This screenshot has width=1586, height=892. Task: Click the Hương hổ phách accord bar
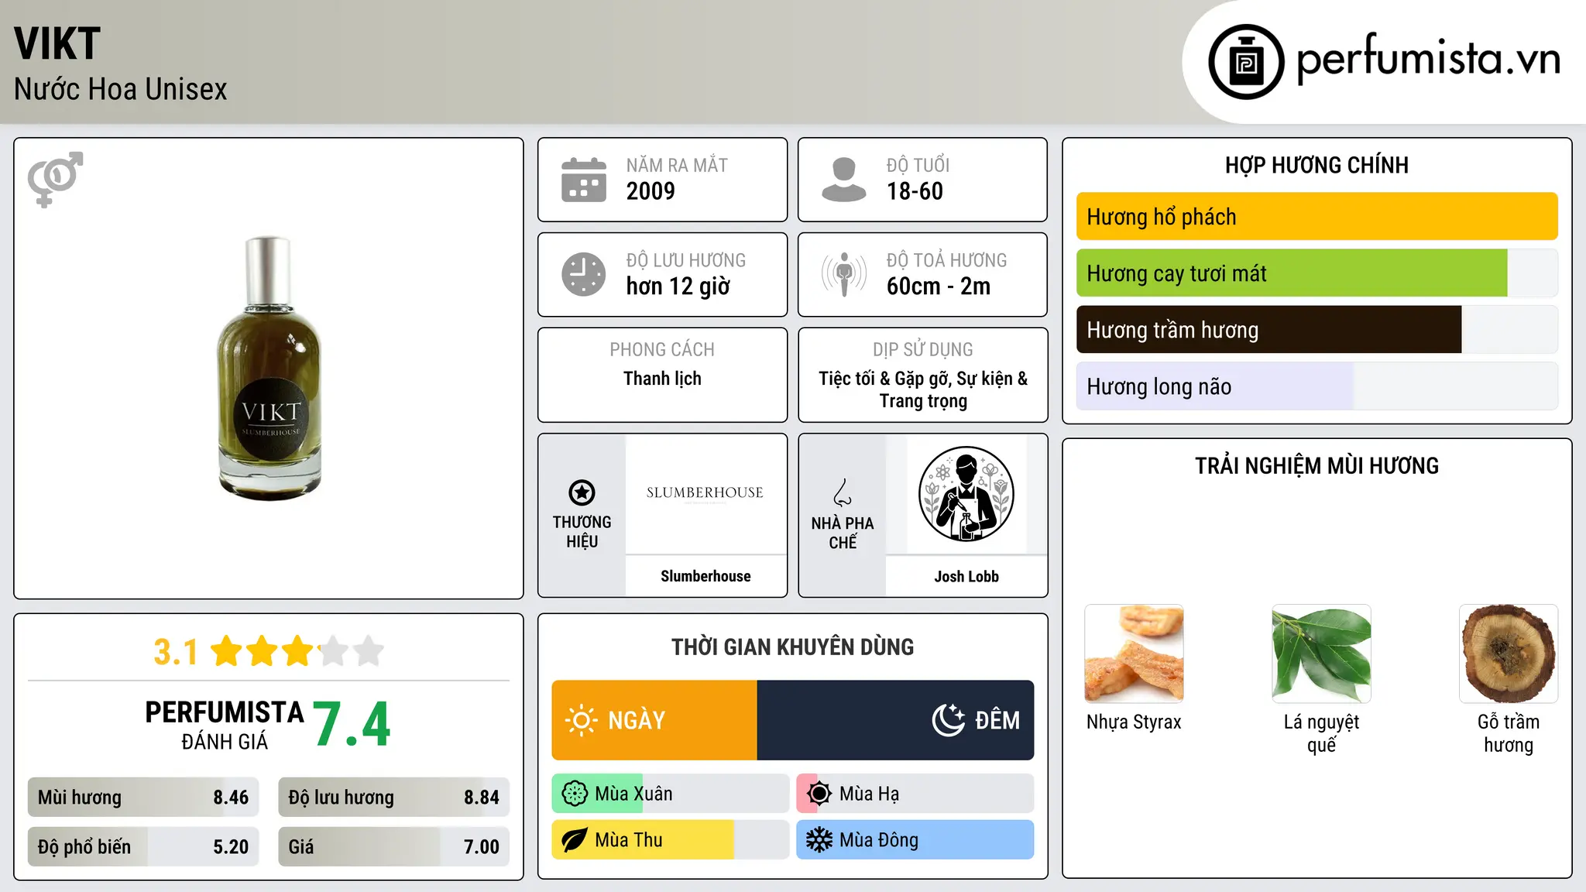tap(1317, 217)
